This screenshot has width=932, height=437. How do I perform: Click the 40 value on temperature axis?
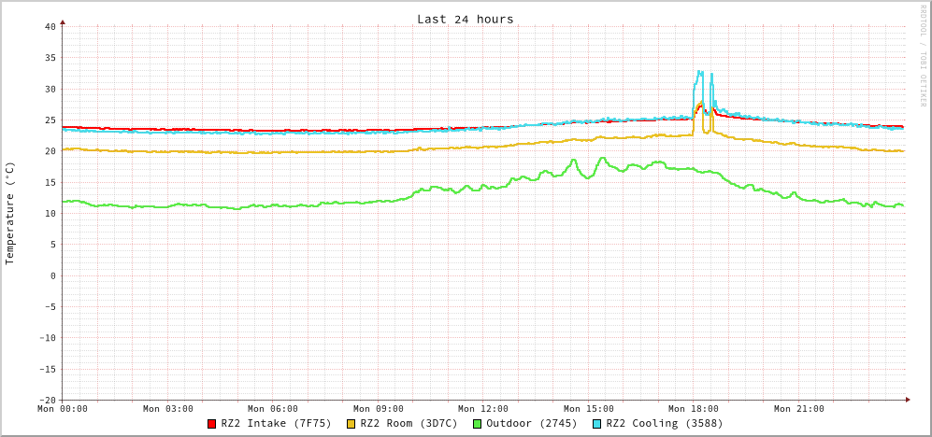50,26
